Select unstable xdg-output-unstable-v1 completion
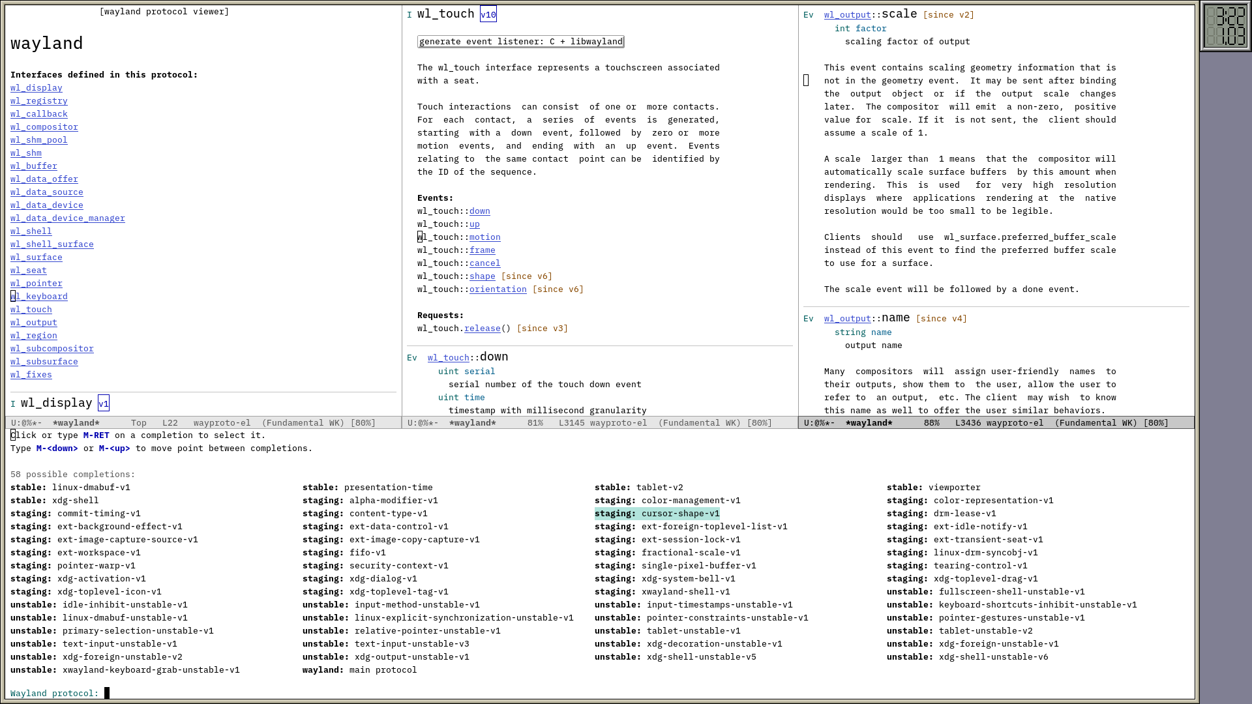The width and height of the screenshot is (1252, 704). point(385,657)
